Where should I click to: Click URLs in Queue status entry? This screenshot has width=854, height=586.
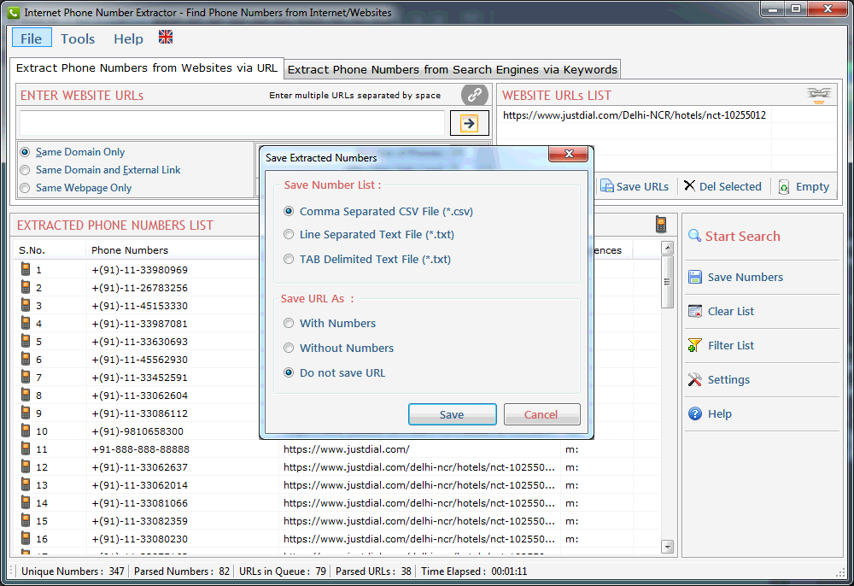click(282, 571)
